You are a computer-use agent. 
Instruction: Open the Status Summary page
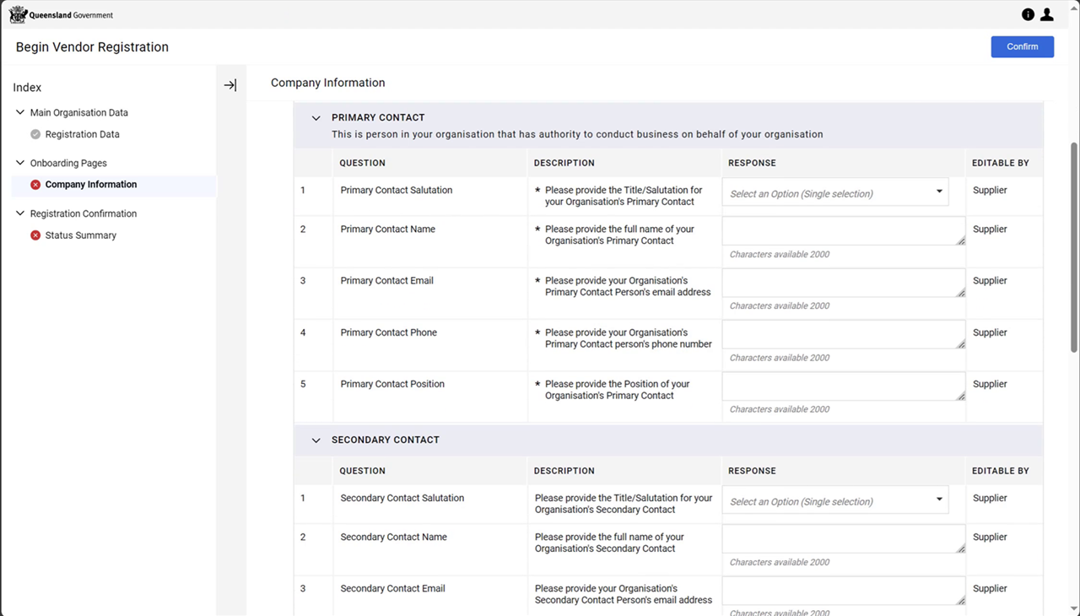[80, 235]
